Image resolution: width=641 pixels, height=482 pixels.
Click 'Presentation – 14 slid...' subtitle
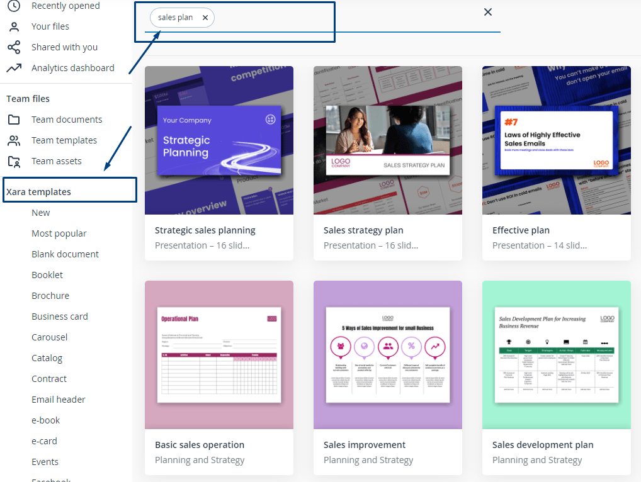coord(540,245)
